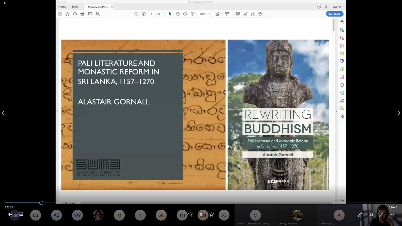
Task: Open Combine Files sidebar tool
Action: tap(342, 61)
